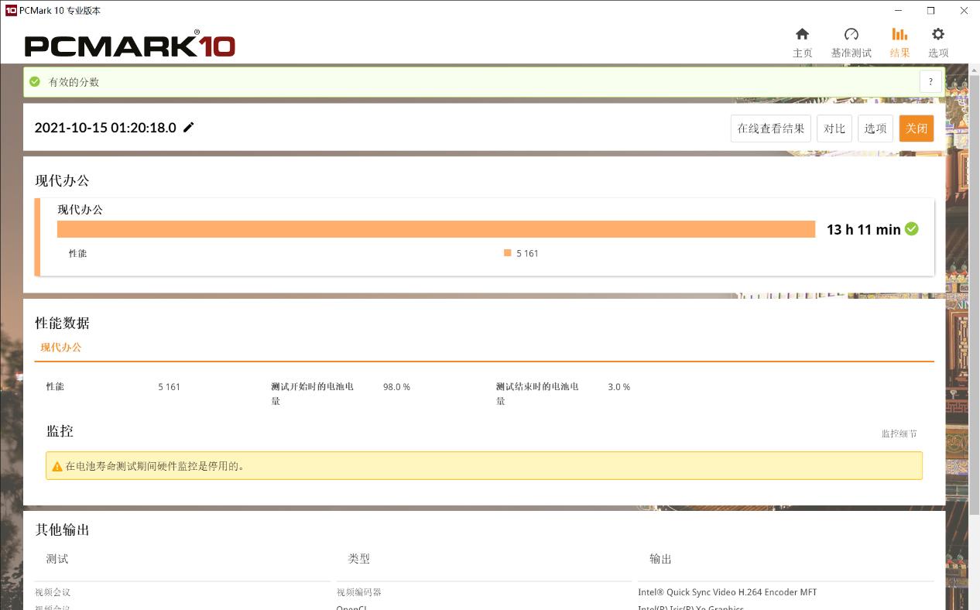This screenshot has height=610, width=980.
Task: Open settings via the 选项 gear icon
Action: click(x=937, y=34)
